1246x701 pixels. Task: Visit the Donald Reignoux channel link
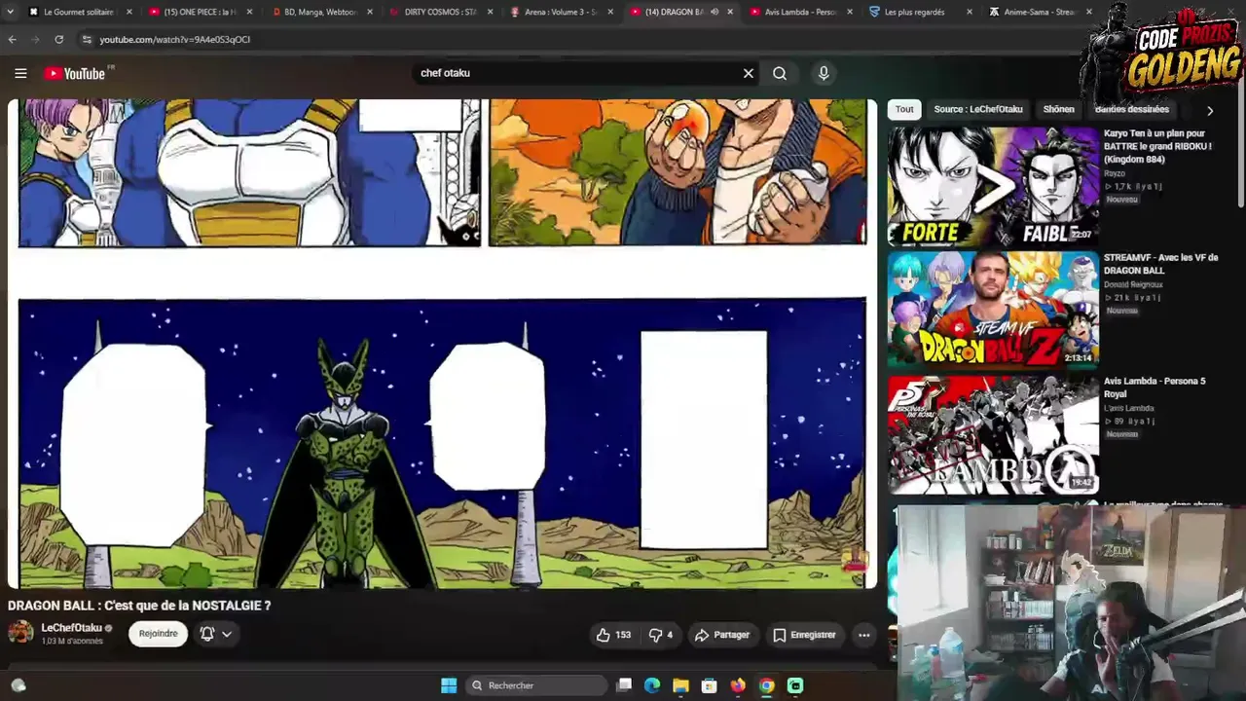tap(1133, 284)
